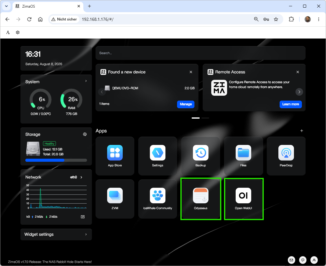Expand Widget settings

(x=56, y=235)
